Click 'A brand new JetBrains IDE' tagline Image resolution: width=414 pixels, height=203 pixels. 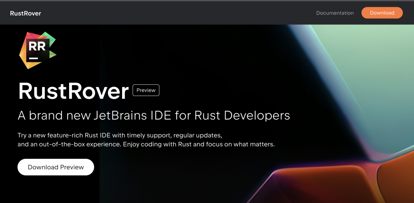(x=154, y=115)
